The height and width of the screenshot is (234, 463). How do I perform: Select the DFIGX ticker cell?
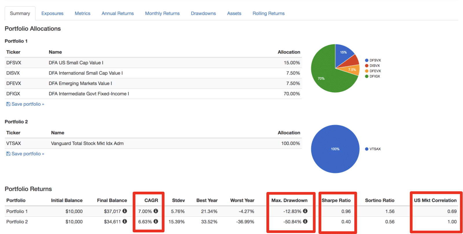[13, 94]
